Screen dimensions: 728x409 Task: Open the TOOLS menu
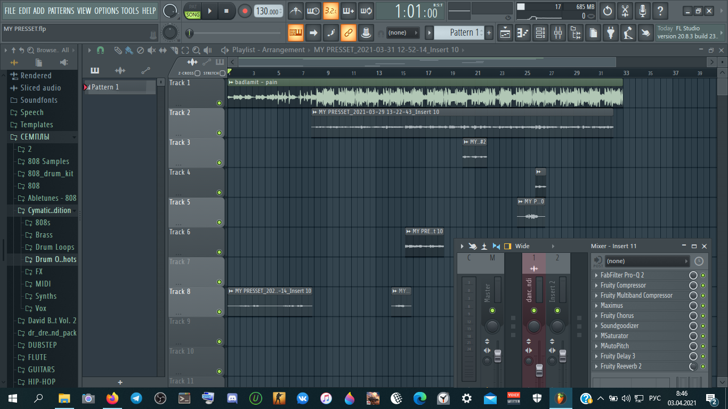130,11
